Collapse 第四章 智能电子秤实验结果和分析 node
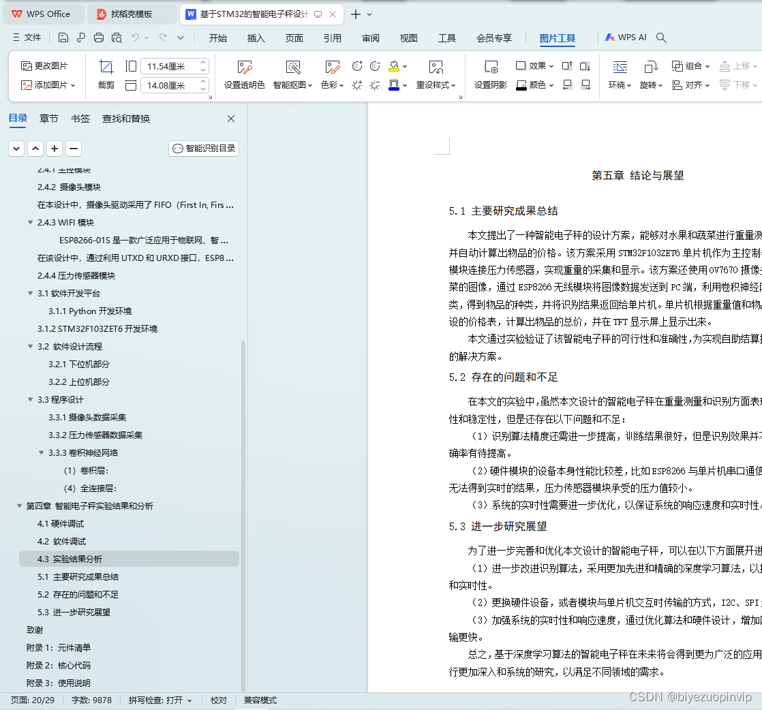 coord(20,506)
